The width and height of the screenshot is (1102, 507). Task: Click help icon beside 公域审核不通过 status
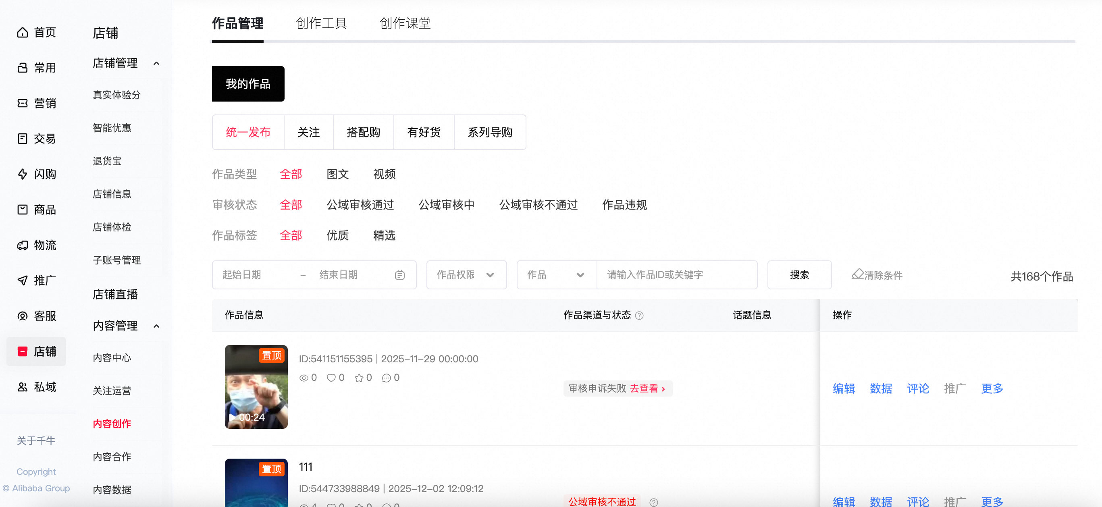coord(654,502)
